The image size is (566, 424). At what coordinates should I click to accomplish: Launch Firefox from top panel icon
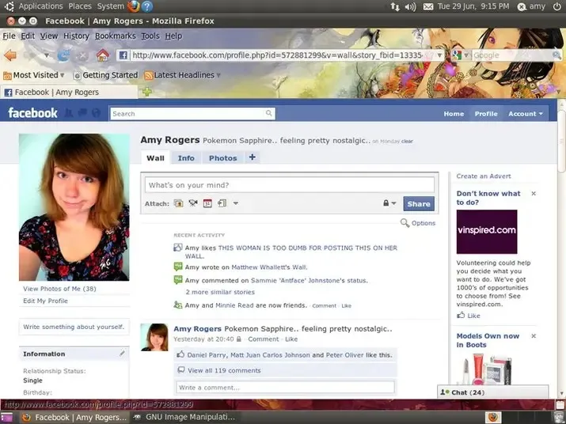tap(134, 6)
